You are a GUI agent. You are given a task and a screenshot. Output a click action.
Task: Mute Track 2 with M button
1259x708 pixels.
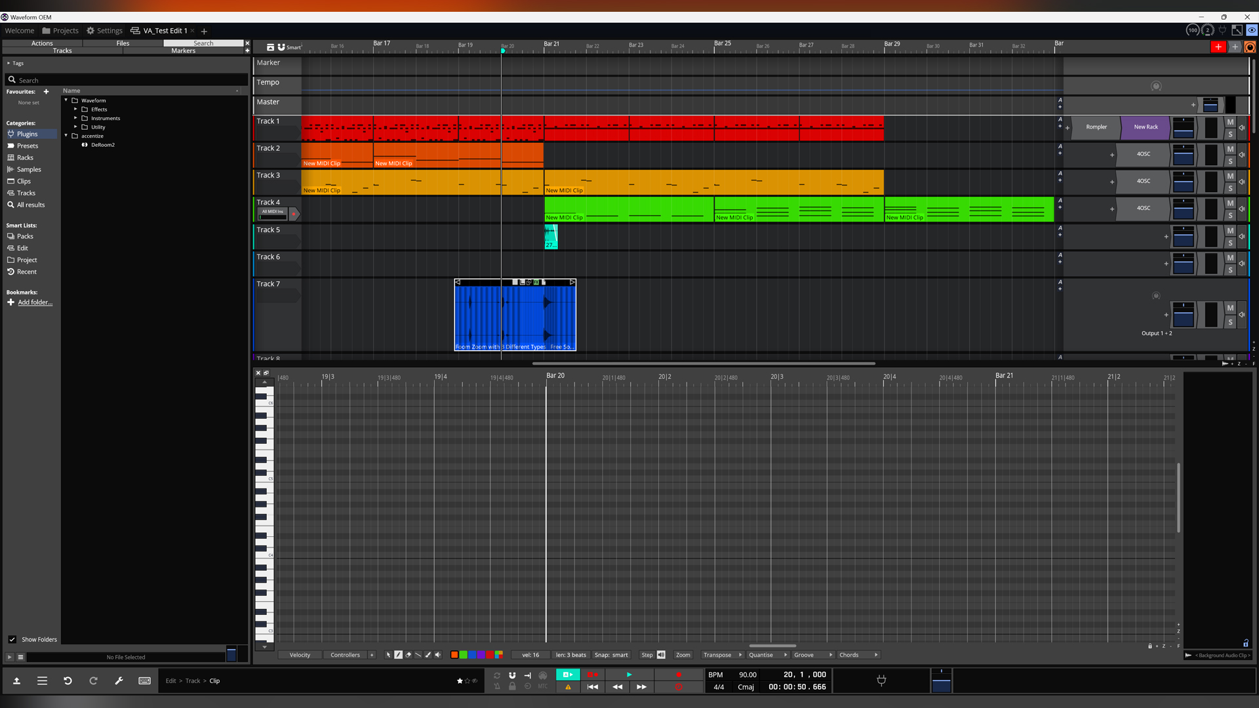click(x=1230, y=149)
